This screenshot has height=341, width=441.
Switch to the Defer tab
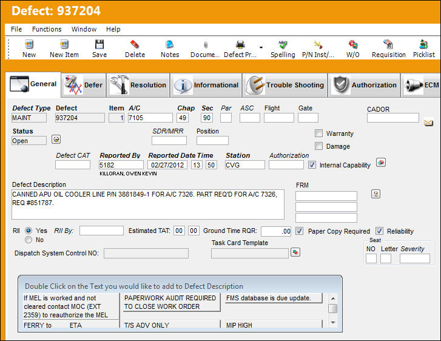84,85
